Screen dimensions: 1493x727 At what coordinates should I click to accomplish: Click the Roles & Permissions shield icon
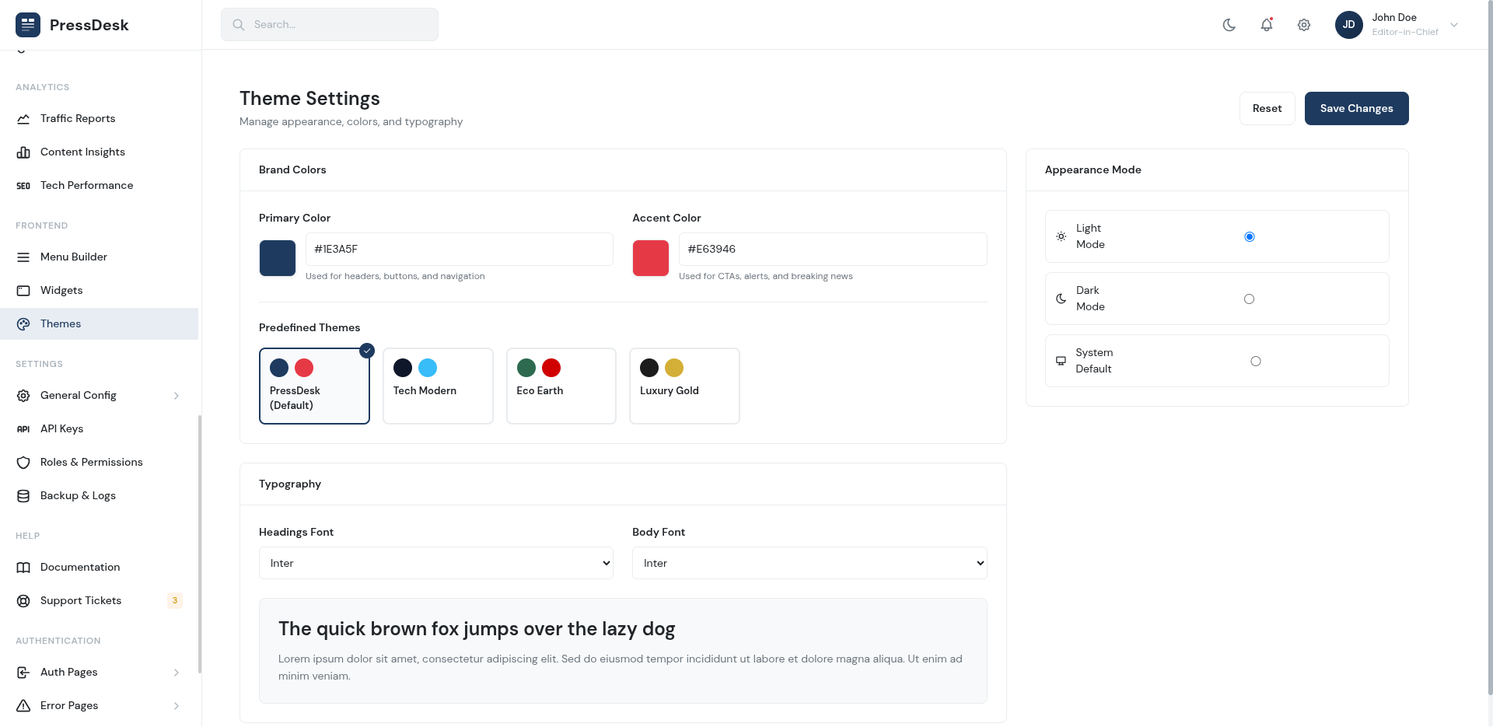(23, 463)
